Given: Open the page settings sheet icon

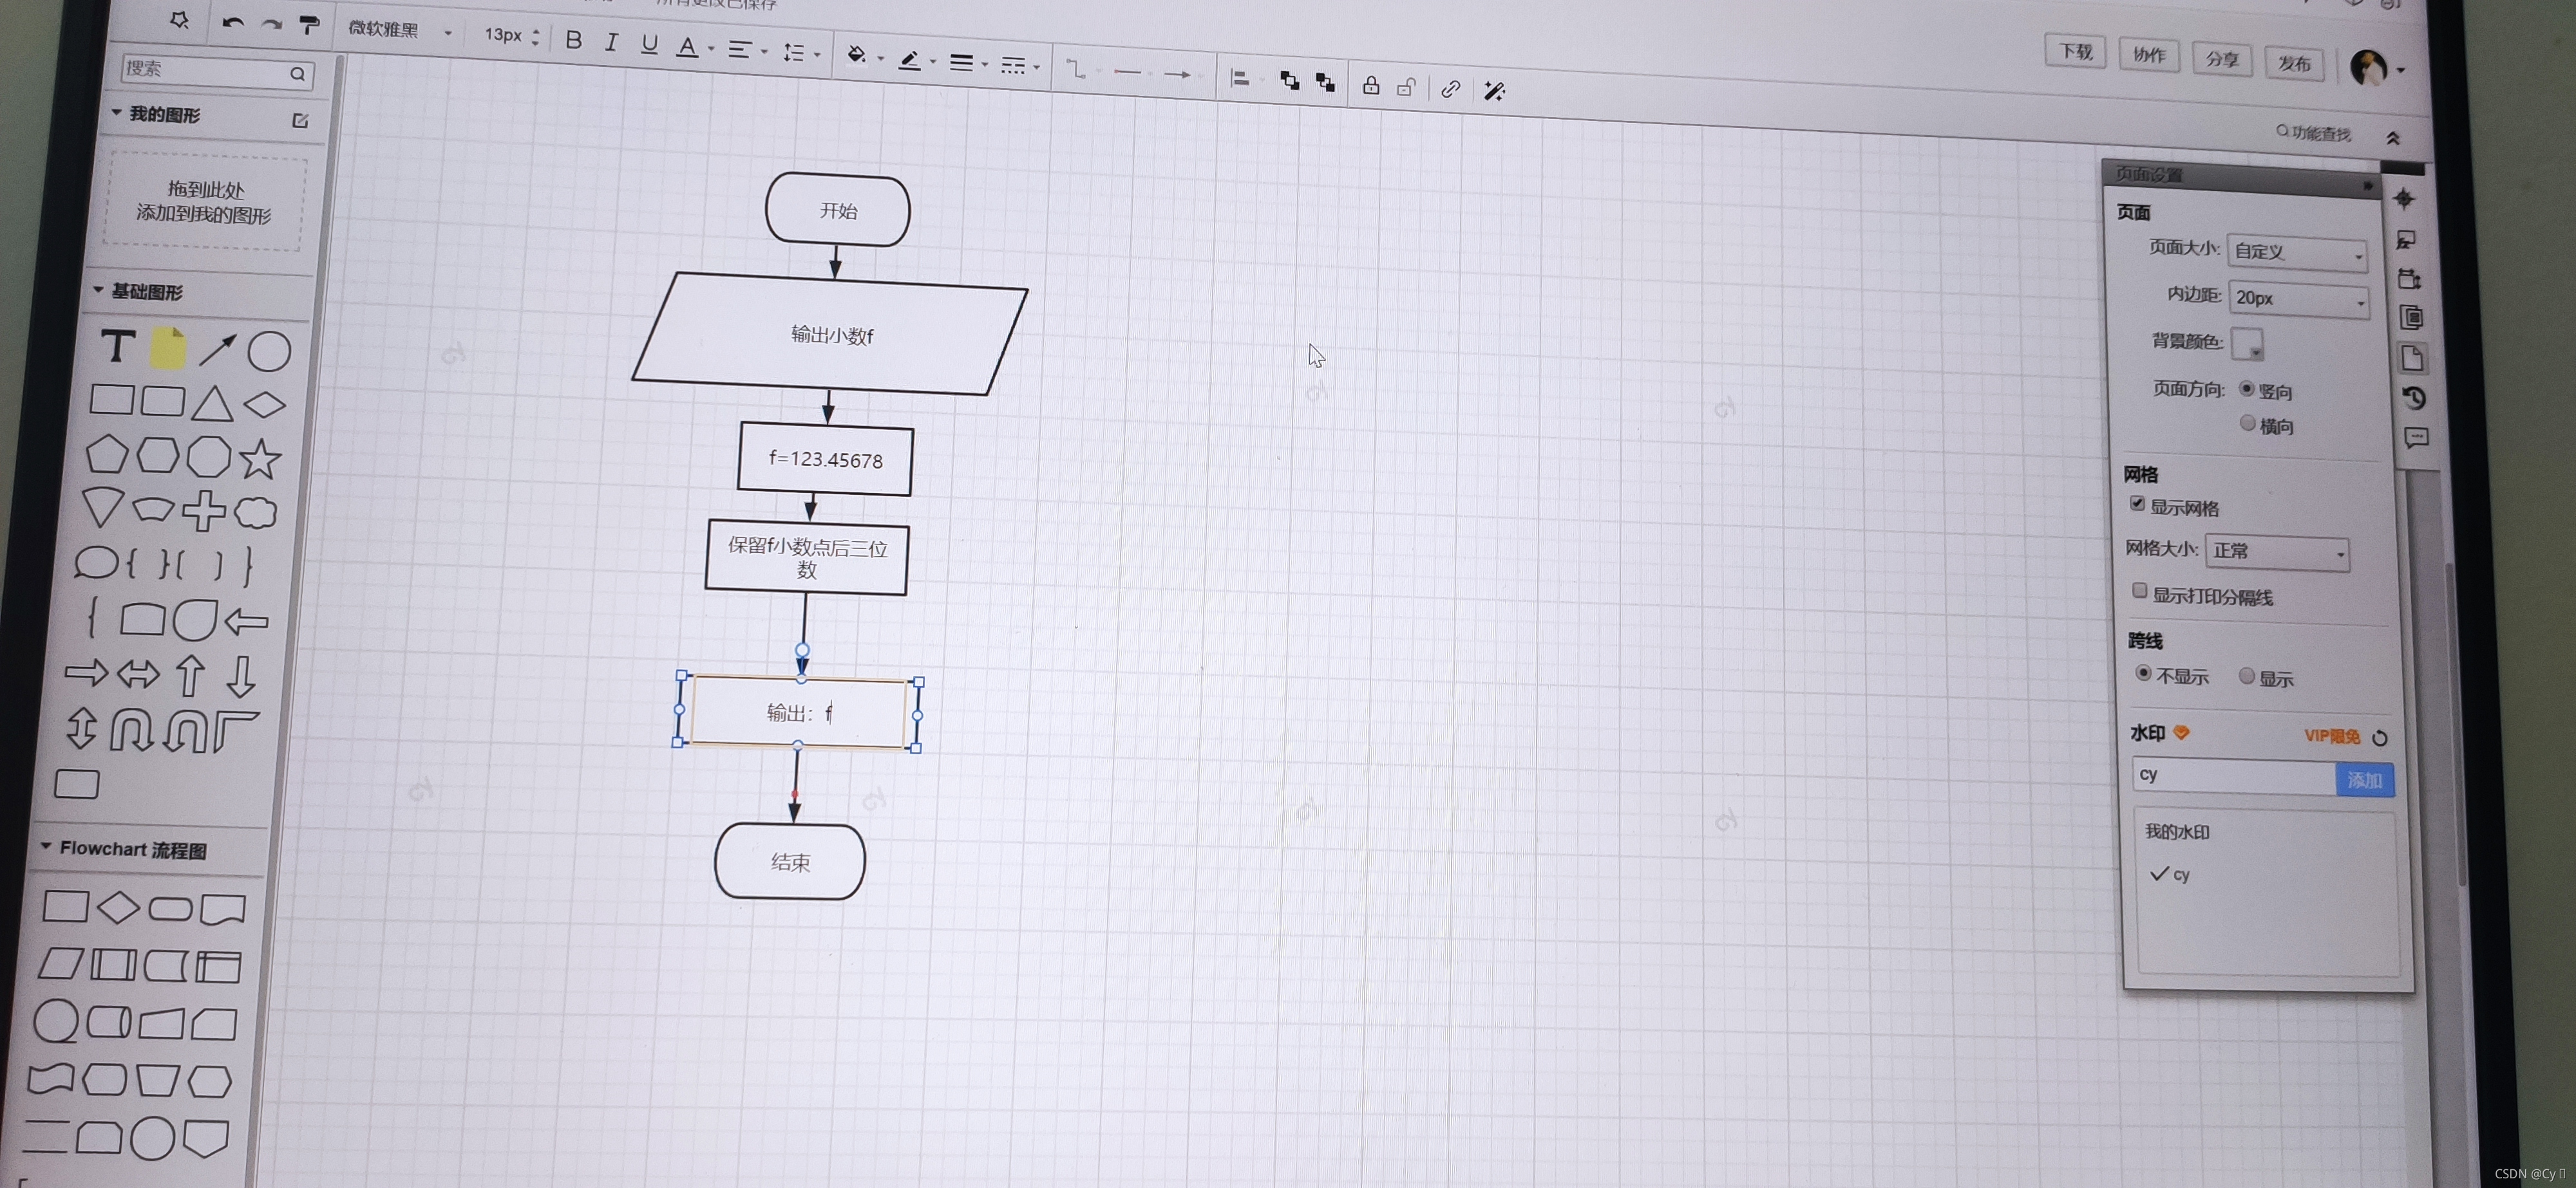Looking at the screenshot, I should point(2412,358).
